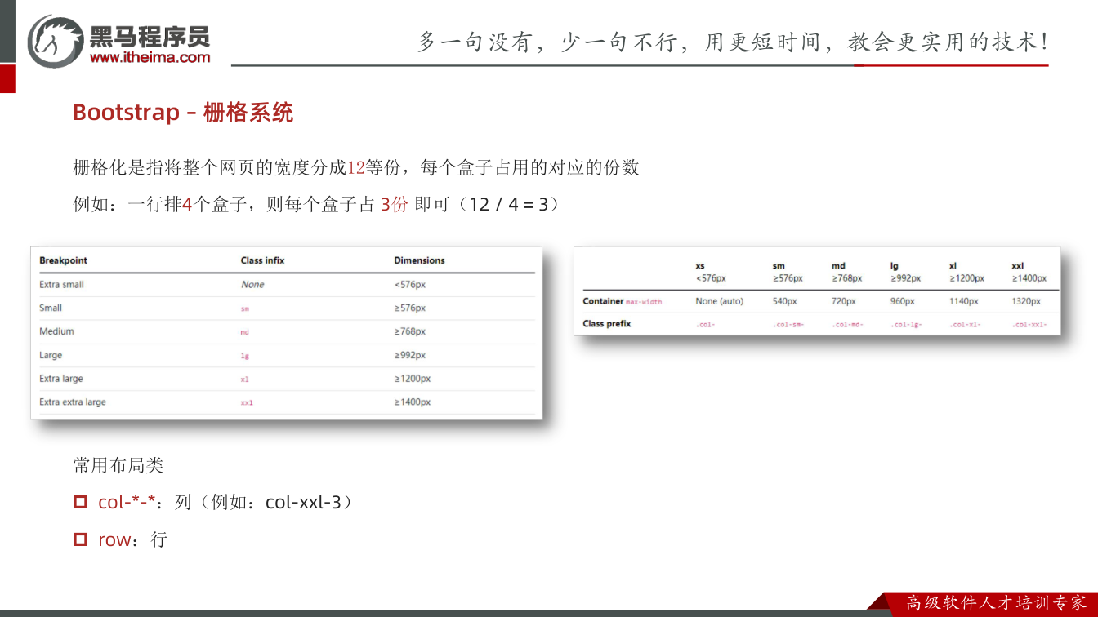Select the "Bootstrap - 栅格系统" slide title

tap(183, 112)
